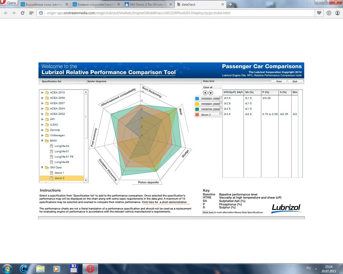
Task: Click the yellow VW50601 color swatch
Action: point(197,104)
